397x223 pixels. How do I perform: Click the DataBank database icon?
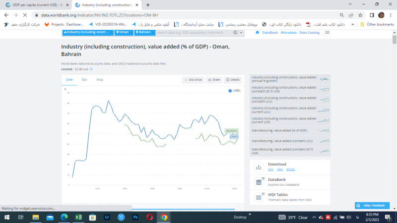coord(259,182)
